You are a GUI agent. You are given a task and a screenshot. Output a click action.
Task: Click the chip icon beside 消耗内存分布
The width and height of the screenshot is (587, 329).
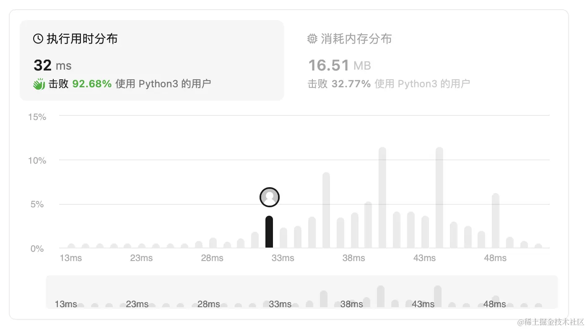[312, 39]
